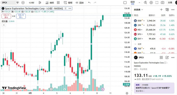Sort watchlist by 最新价 column
The image size is (177, 95).
(x=152, y=15)
